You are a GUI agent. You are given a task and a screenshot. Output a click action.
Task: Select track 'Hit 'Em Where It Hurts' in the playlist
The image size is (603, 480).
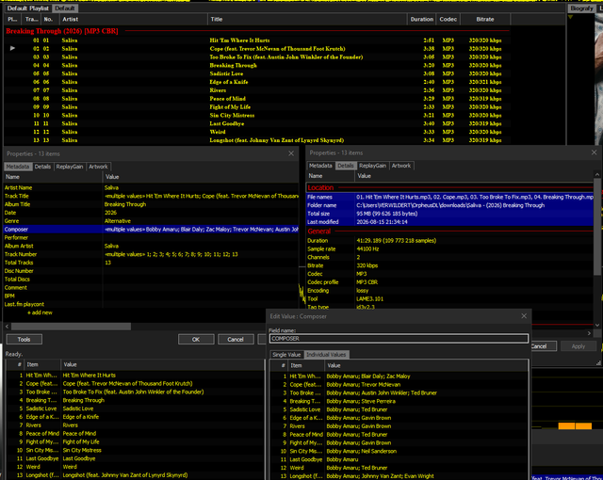256,40
